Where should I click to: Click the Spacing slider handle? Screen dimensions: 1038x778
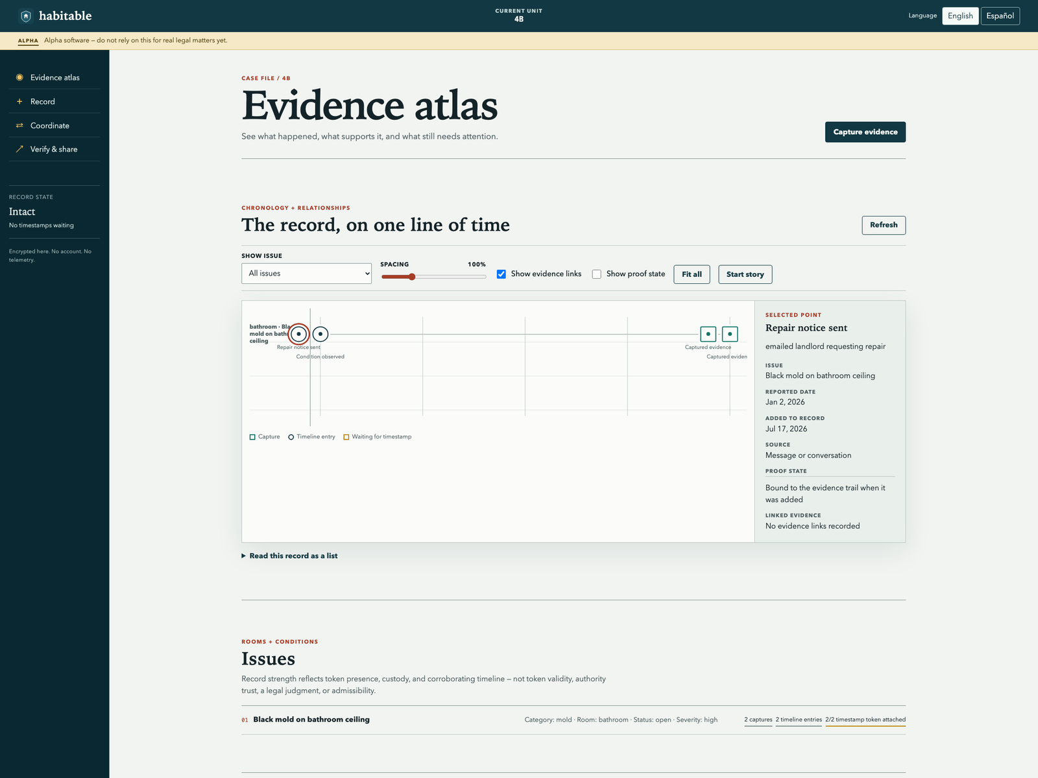(412, 277)
